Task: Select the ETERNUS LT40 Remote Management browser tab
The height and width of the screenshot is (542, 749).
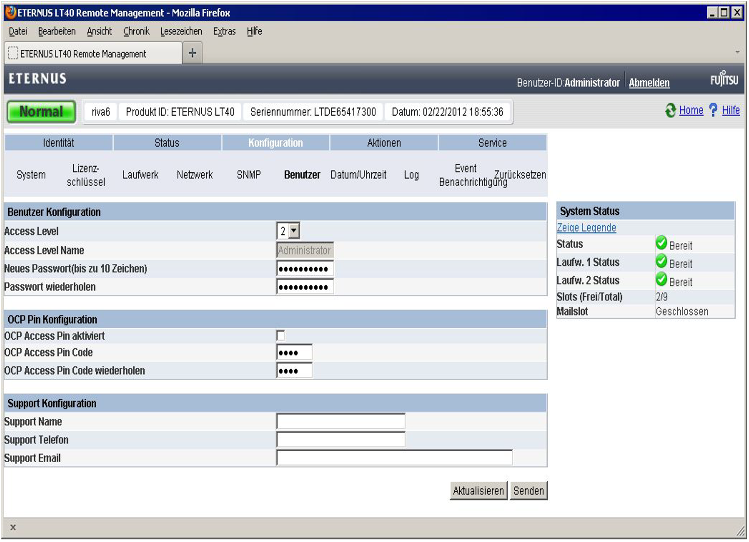Action: 93,53
